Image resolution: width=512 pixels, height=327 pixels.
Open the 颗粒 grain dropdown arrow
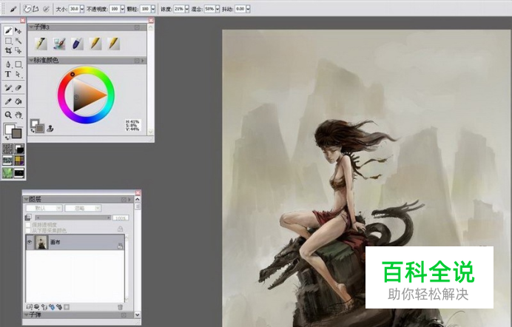(153, 9)
